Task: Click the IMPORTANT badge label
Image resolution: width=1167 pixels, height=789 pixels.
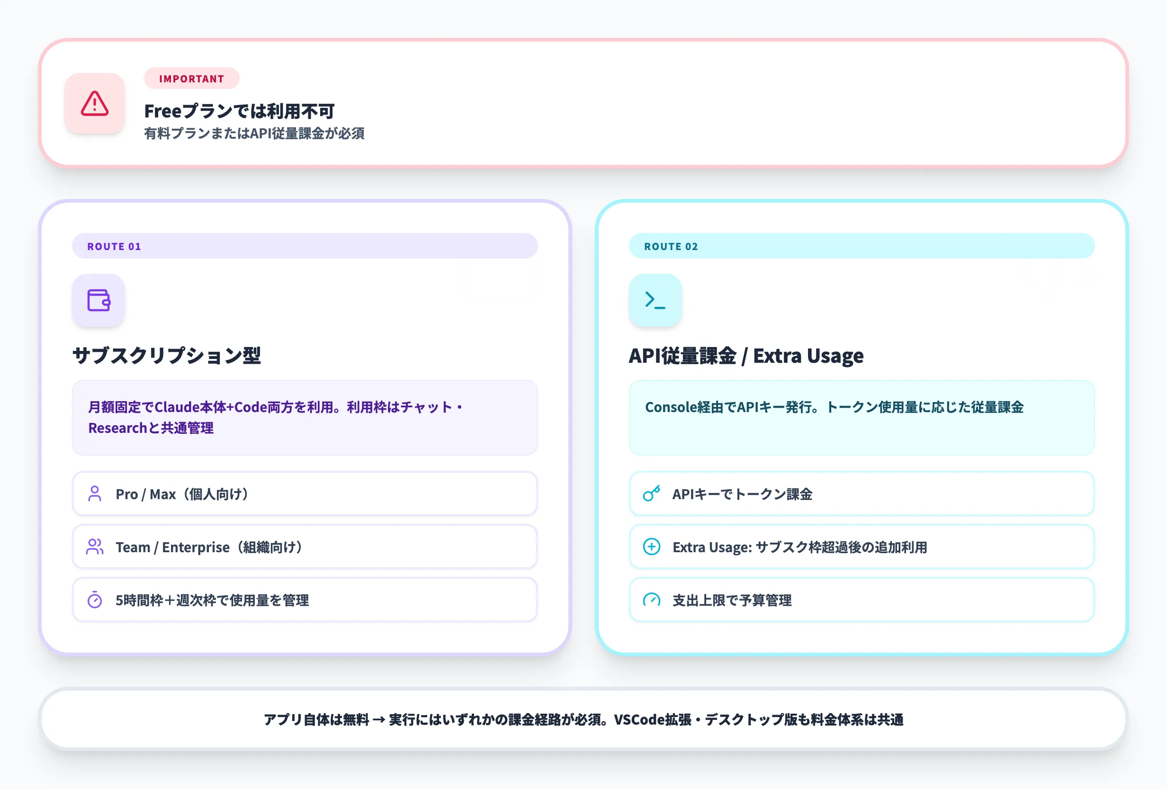Action: pos(191,78)
